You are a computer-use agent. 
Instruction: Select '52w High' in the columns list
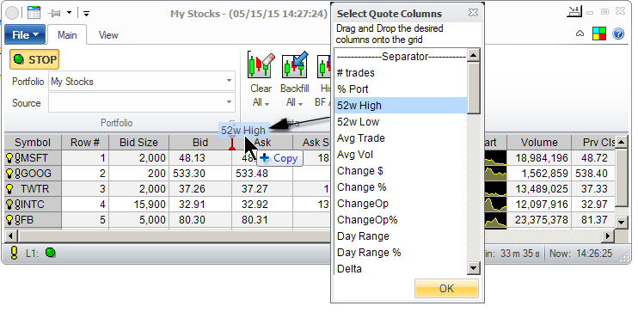(402, 106)
